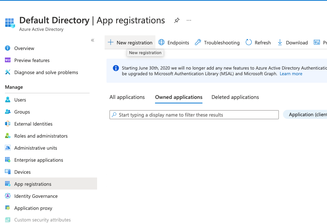
Task: Open Enterprise applications
Action: coord(39,160)
